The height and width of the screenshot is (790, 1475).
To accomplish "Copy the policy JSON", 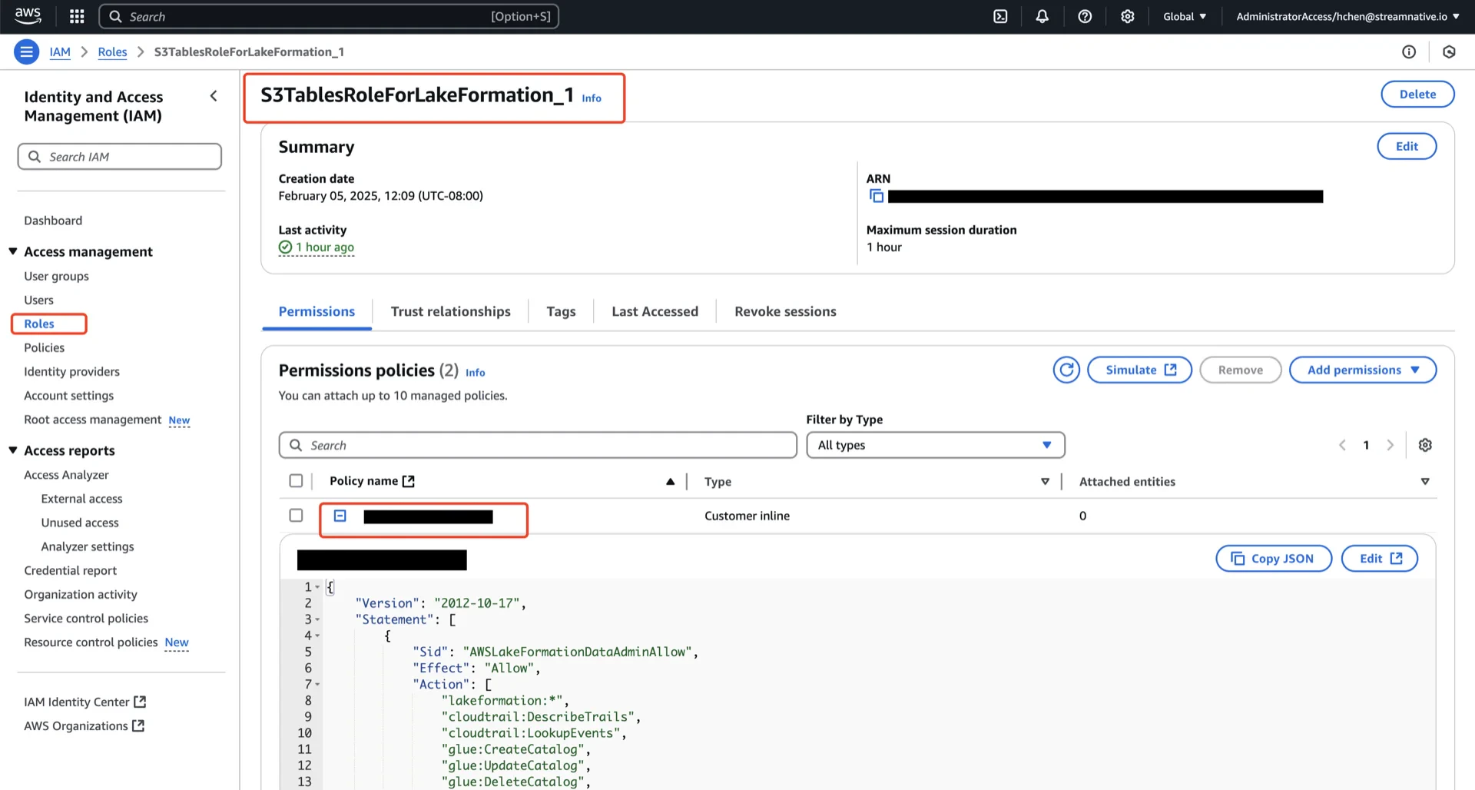I will (x=1274, y=559).
